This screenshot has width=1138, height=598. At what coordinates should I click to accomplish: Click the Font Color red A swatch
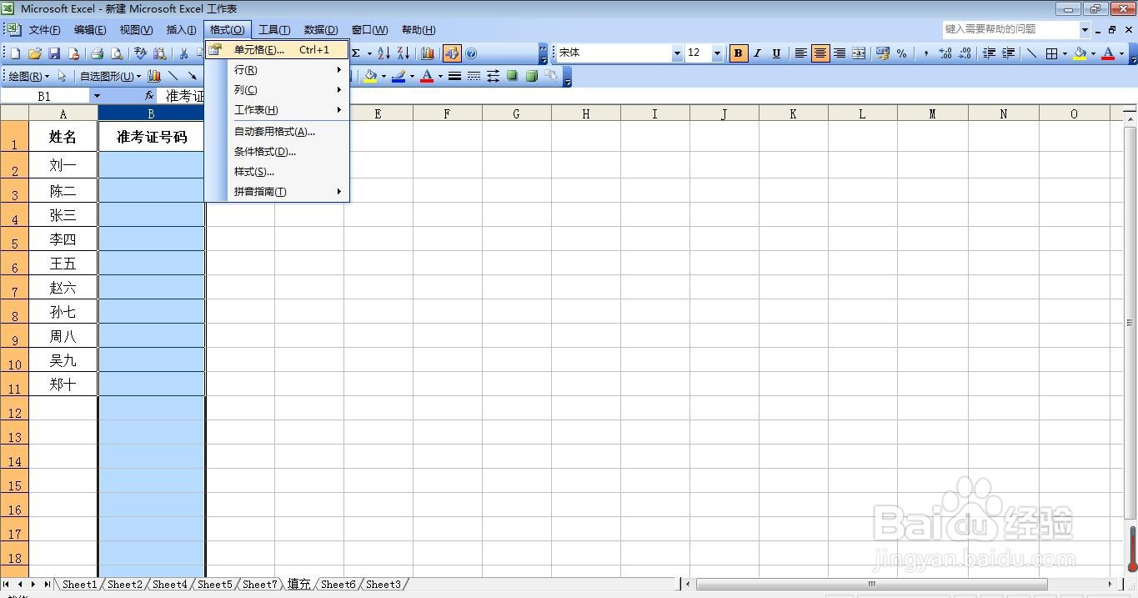point(1108,53)
